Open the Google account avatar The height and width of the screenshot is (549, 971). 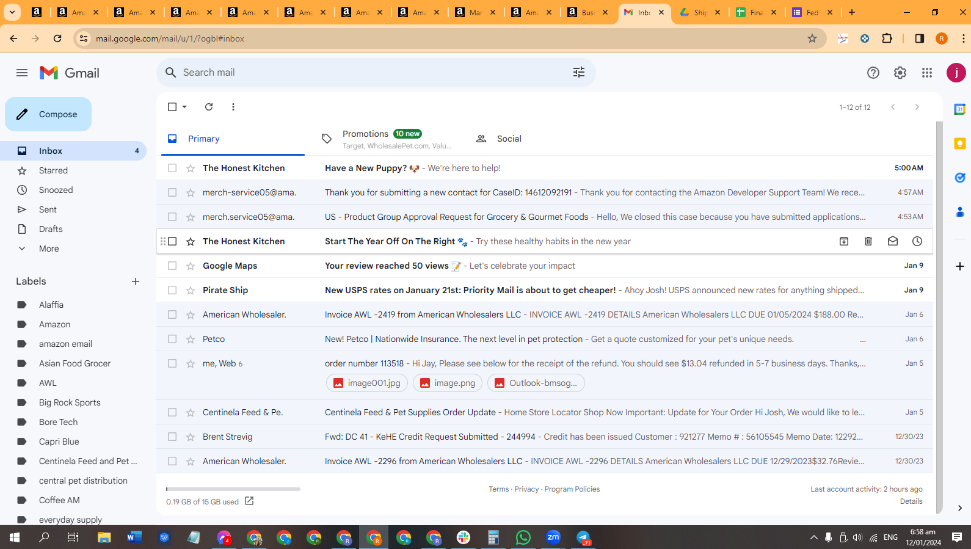coord(956,73)
